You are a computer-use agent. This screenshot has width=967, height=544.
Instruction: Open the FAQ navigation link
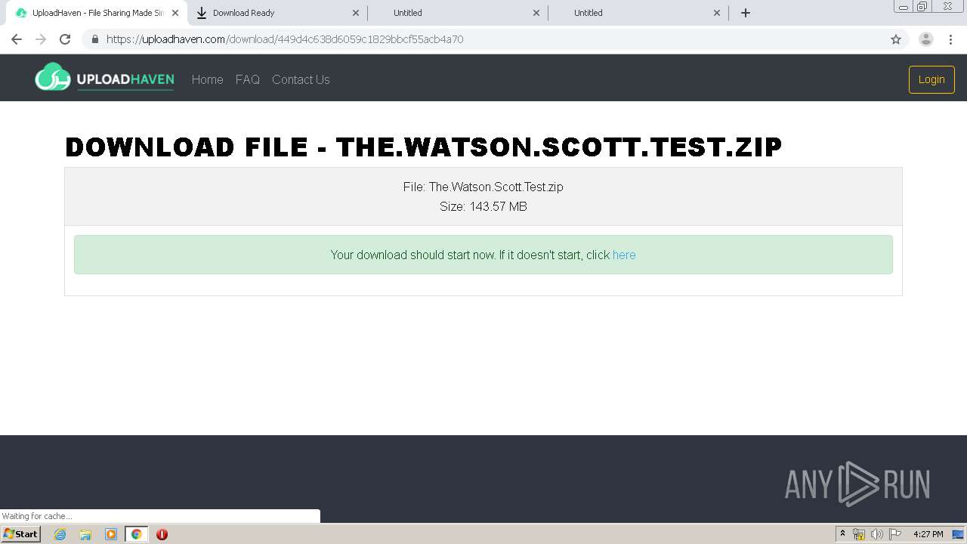pyautogui.click(x=248, y=79)
